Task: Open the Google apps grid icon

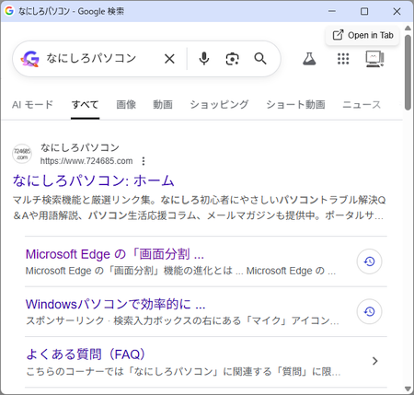Action: click(x=343, y=59)
